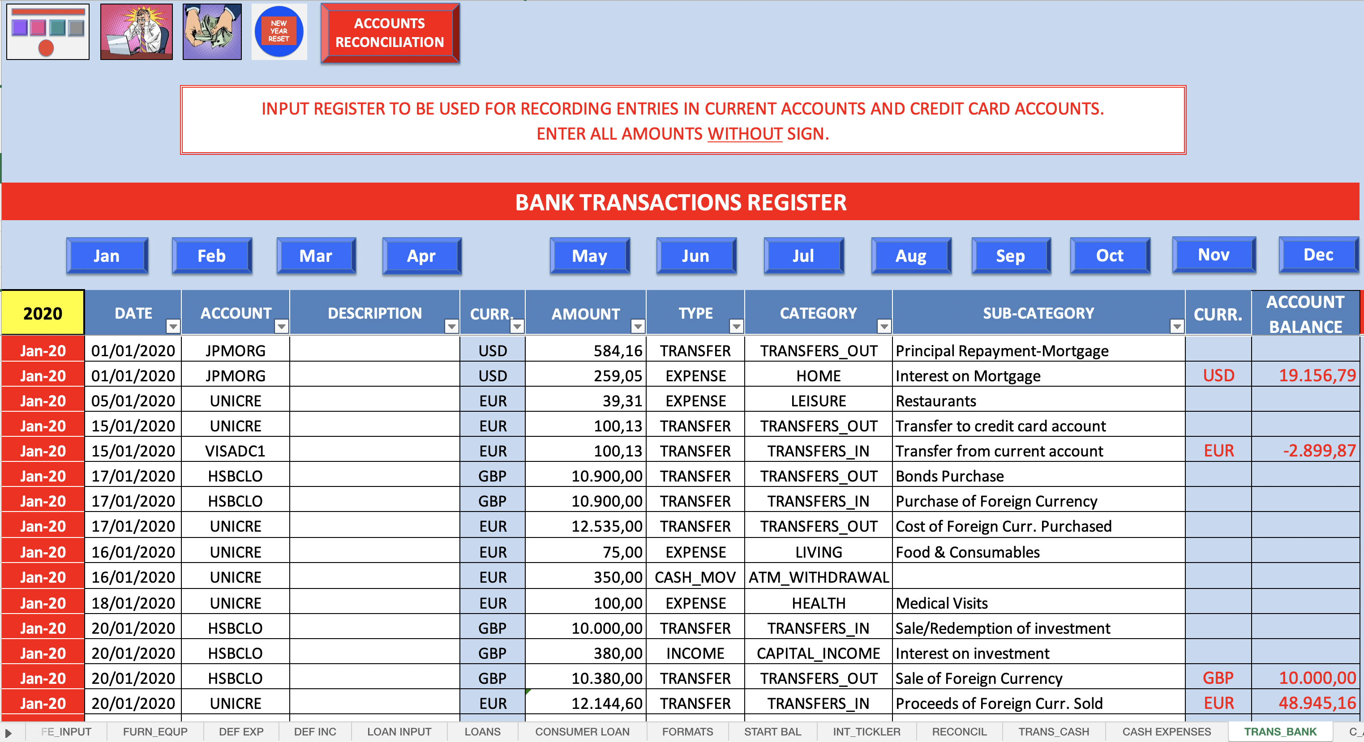Show Dec transactions

(x=1320, y=255)
